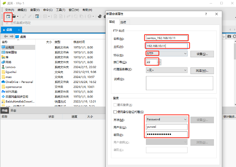Click the disabled disconnect plug icon
236x167 pixels.
[x=30, y=16]
